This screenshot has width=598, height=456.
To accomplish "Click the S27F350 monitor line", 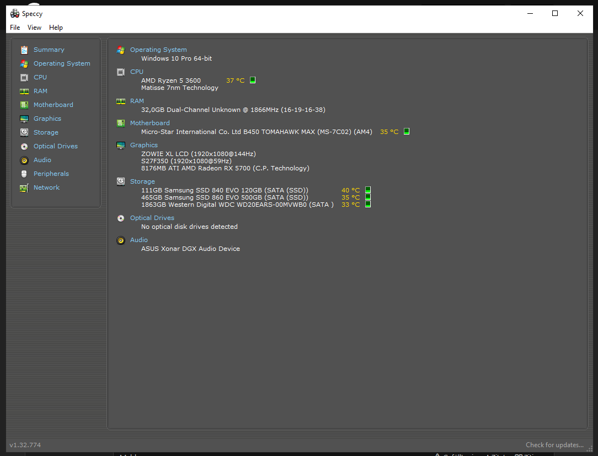I will (x=186, y=161).
